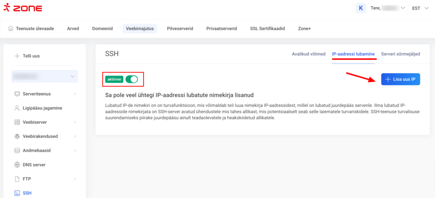Viewport: 435px width, 198px height.
Task: Open DNS server in sidebar
Action: [34, 165]
